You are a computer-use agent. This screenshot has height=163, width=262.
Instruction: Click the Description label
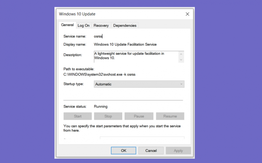pos(73,55)
